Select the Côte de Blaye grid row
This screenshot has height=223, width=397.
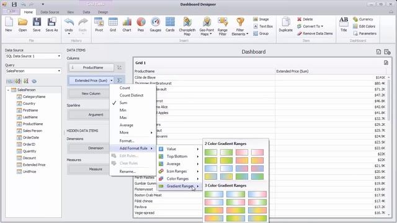[261, 77]
